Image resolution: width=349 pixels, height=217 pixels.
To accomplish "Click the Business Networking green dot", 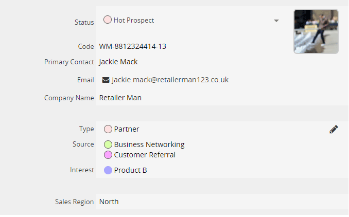I will [x=108, y=144].
